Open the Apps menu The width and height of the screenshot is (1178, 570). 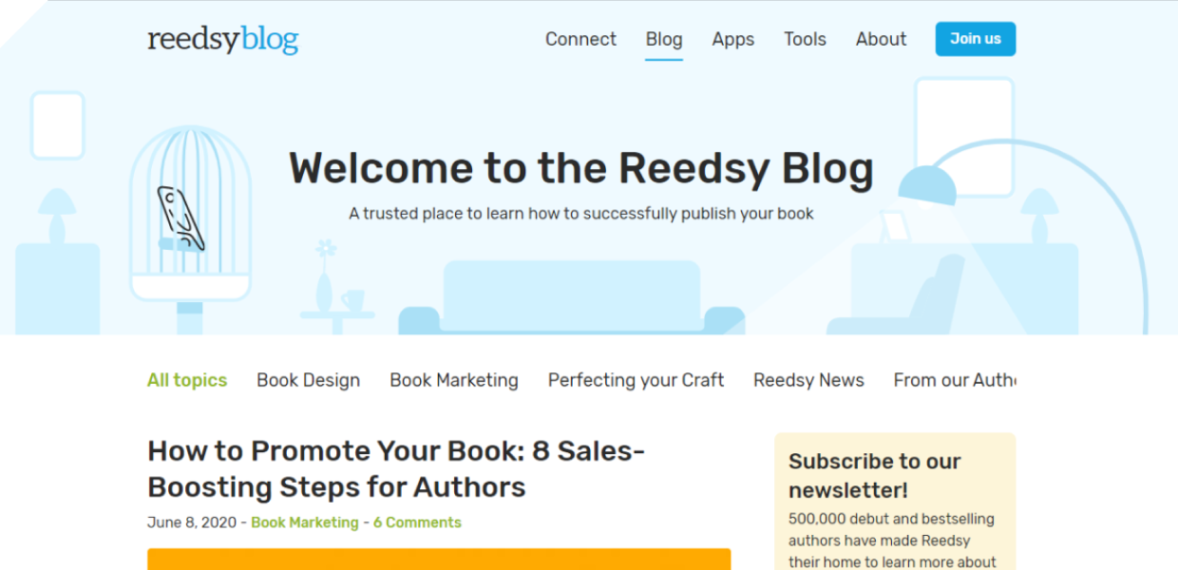click(x=733, y=39)
